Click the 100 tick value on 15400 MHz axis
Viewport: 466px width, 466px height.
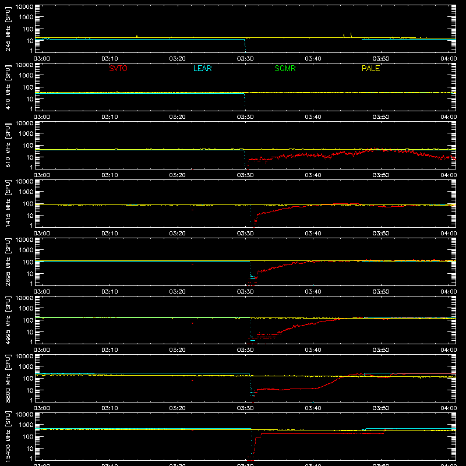[28, 437]
